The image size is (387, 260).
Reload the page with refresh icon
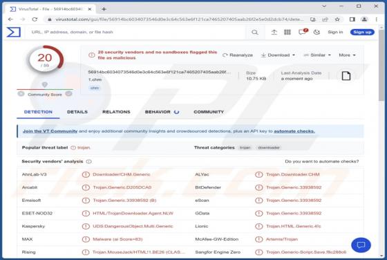point(35,19)
